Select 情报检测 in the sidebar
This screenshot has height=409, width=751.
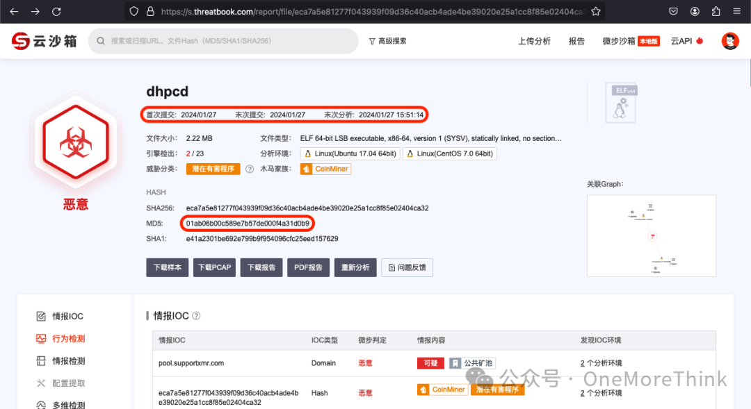60,361
